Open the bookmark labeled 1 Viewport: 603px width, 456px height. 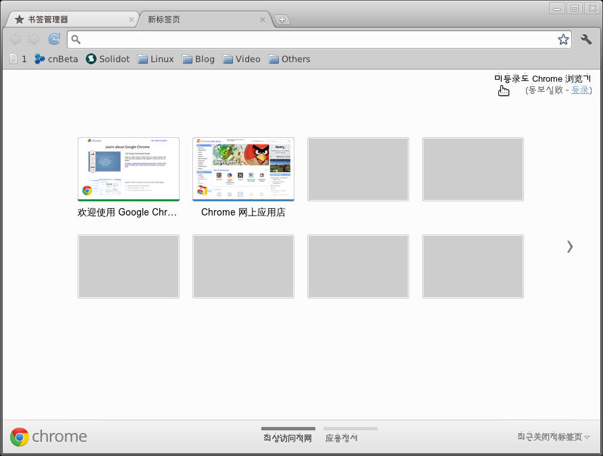click(18, 59)
